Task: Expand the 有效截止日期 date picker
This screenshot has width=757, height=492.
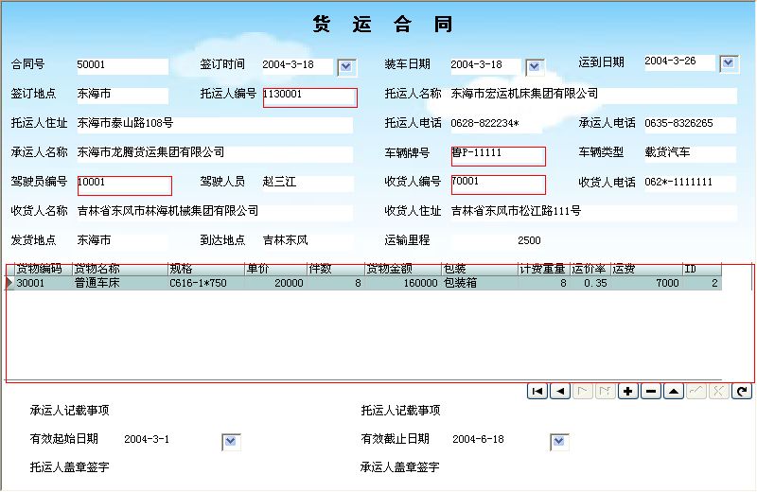Action: [x=558, y=441]
